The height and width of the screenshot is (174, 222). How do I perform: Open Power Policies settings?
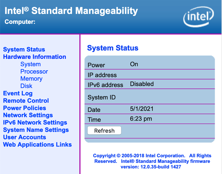point(25,108)
